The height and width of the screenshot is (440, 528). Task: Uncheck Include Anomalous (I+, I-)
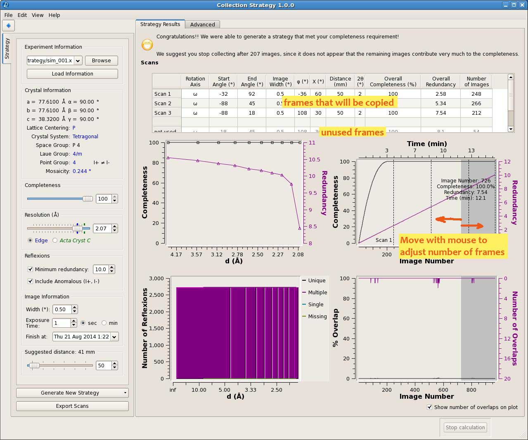coord(30,281)
